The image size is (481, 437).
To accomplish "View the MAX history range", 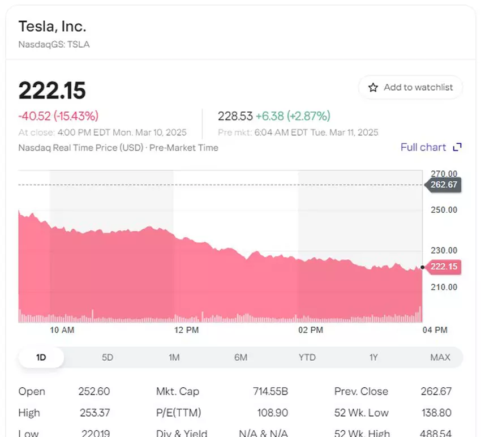I will pos(440,357).
